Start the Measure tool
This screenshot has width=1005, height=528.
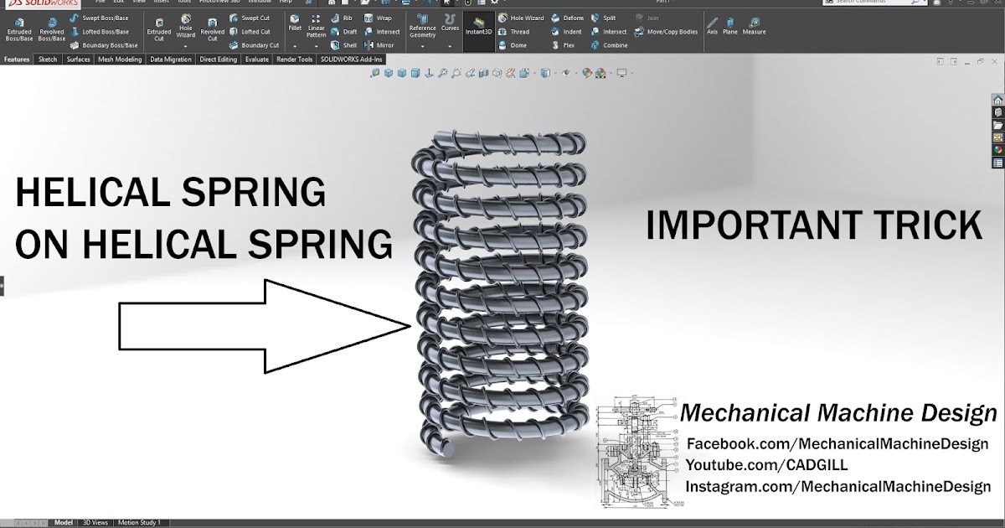(753, 28)
